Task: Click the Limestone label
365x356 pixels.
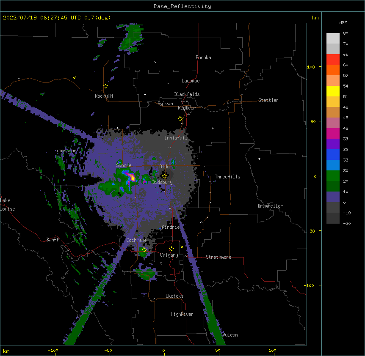Action: (x=65, y=151)
